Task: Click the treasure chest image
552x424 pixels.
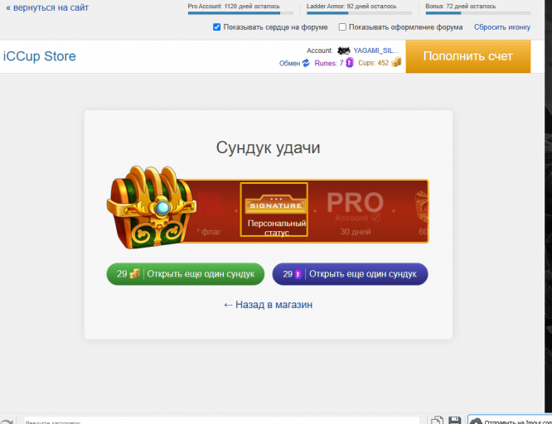Action: point(151,208)
